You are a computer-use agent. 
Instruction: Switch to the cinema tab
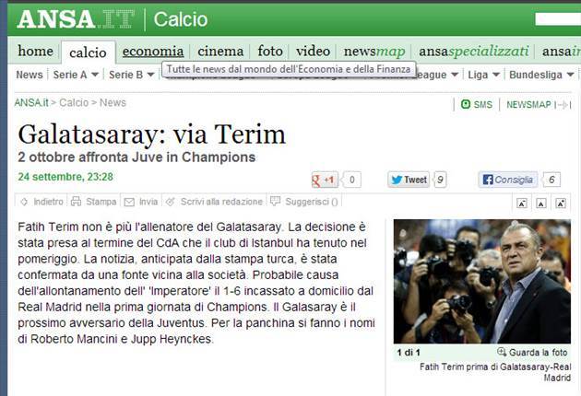[220, 51]
